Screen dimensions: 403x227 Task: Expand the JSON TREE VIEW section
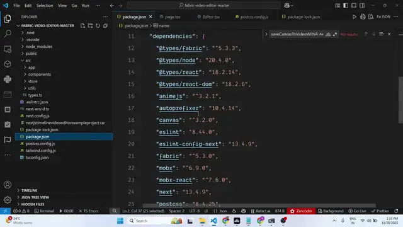coord(35,197)
